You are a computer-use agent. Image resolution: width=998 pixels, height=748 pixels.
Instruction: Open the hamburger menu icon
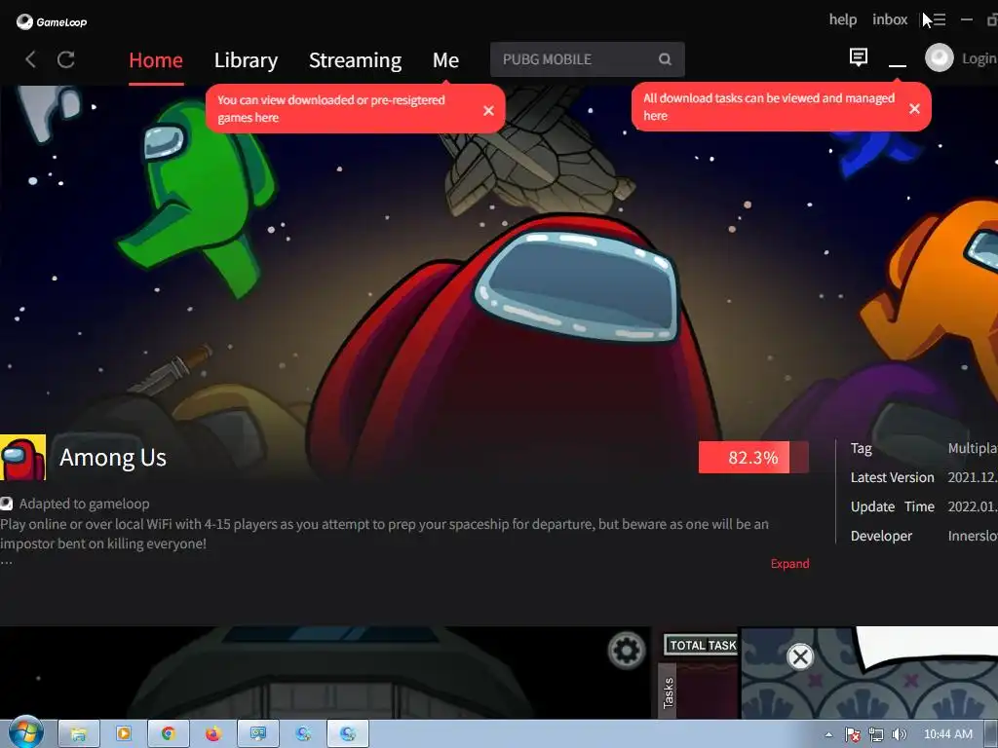(x=939, y=19)
